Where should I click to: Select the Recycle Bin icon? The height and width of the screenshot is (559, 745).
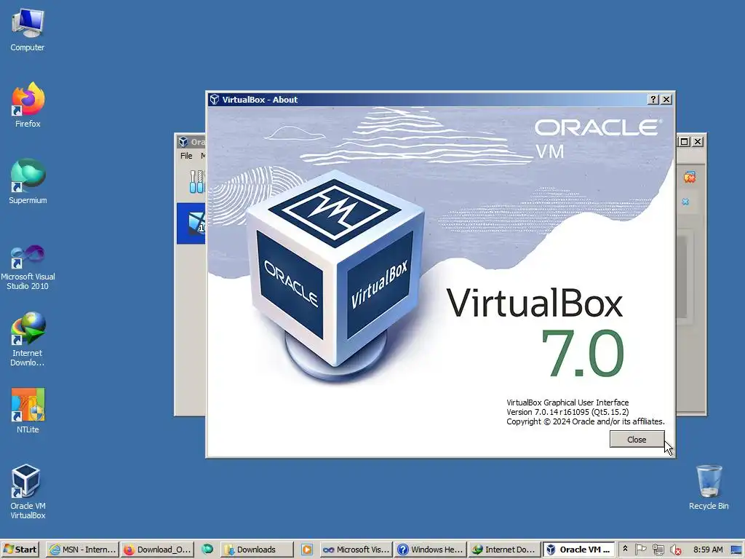click(x=709, y=487)
